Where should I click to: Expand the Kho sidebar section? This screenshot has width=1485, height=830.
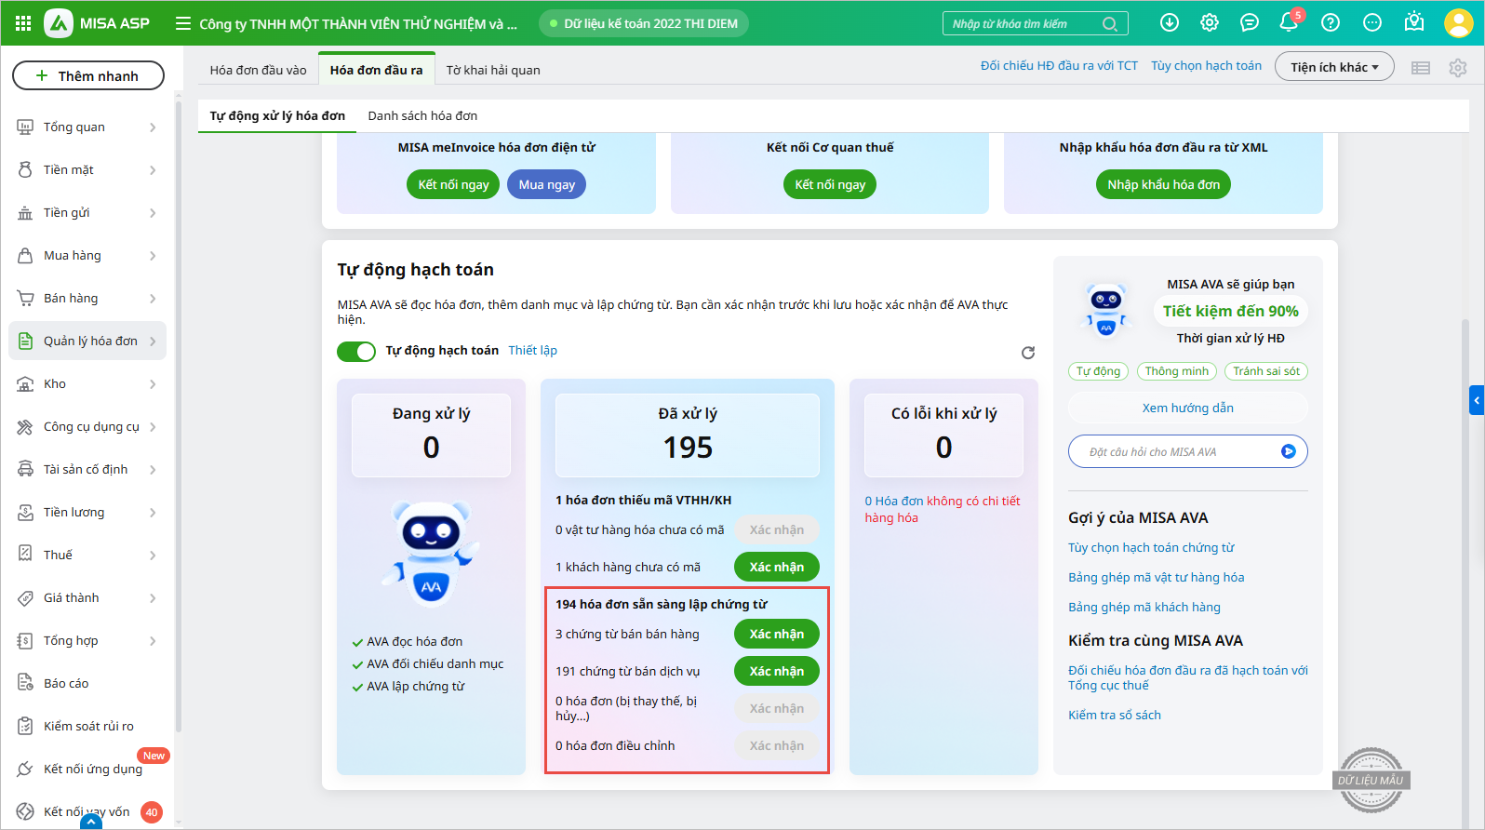[x=88, y=383]
